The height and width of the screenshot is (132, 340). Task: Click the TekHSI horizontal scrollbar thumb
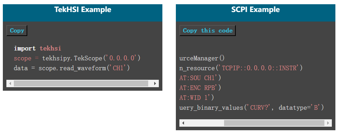tap(81, 83)
